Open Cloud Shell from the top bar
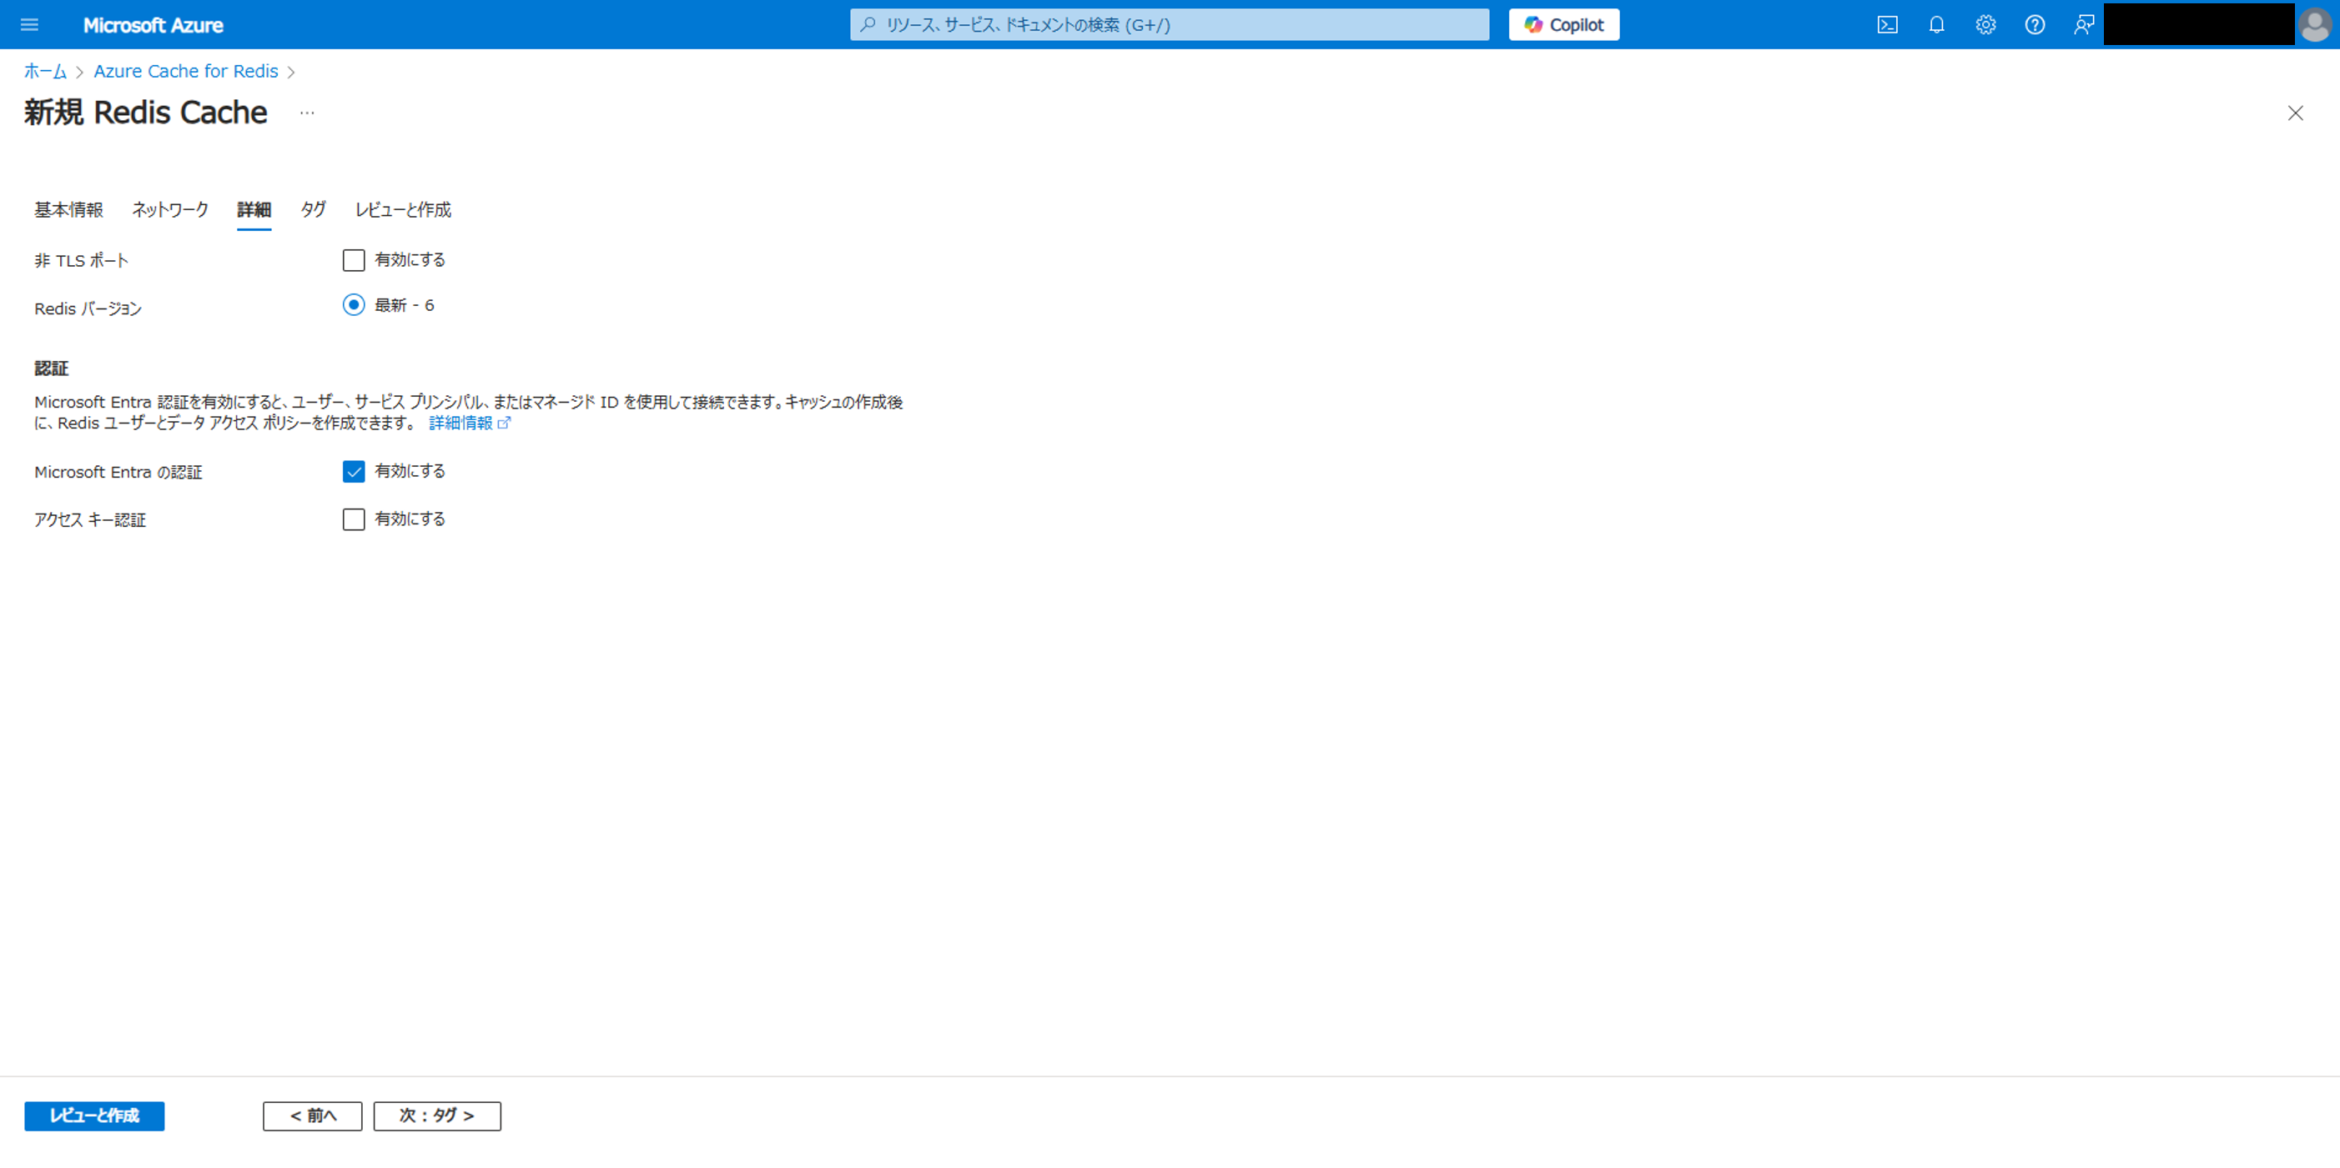 1887,24
